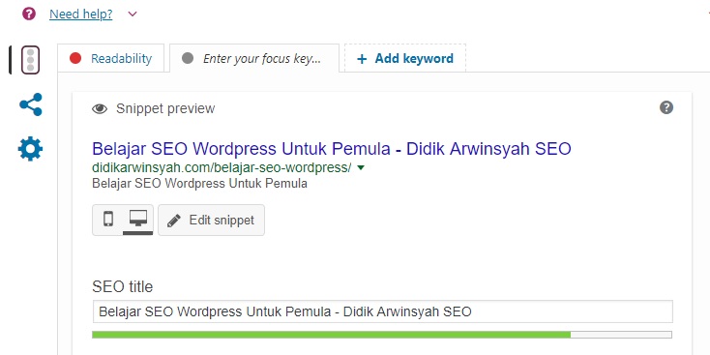Switch to desktop snippet preview

click(138, 221)
